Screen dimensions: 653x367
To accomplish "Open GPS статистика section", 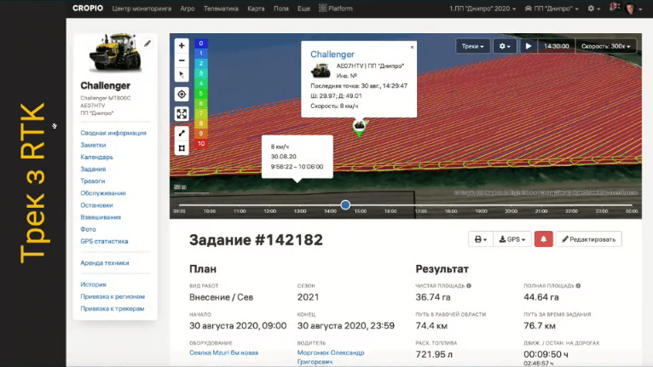I will (x=104, y=242).
